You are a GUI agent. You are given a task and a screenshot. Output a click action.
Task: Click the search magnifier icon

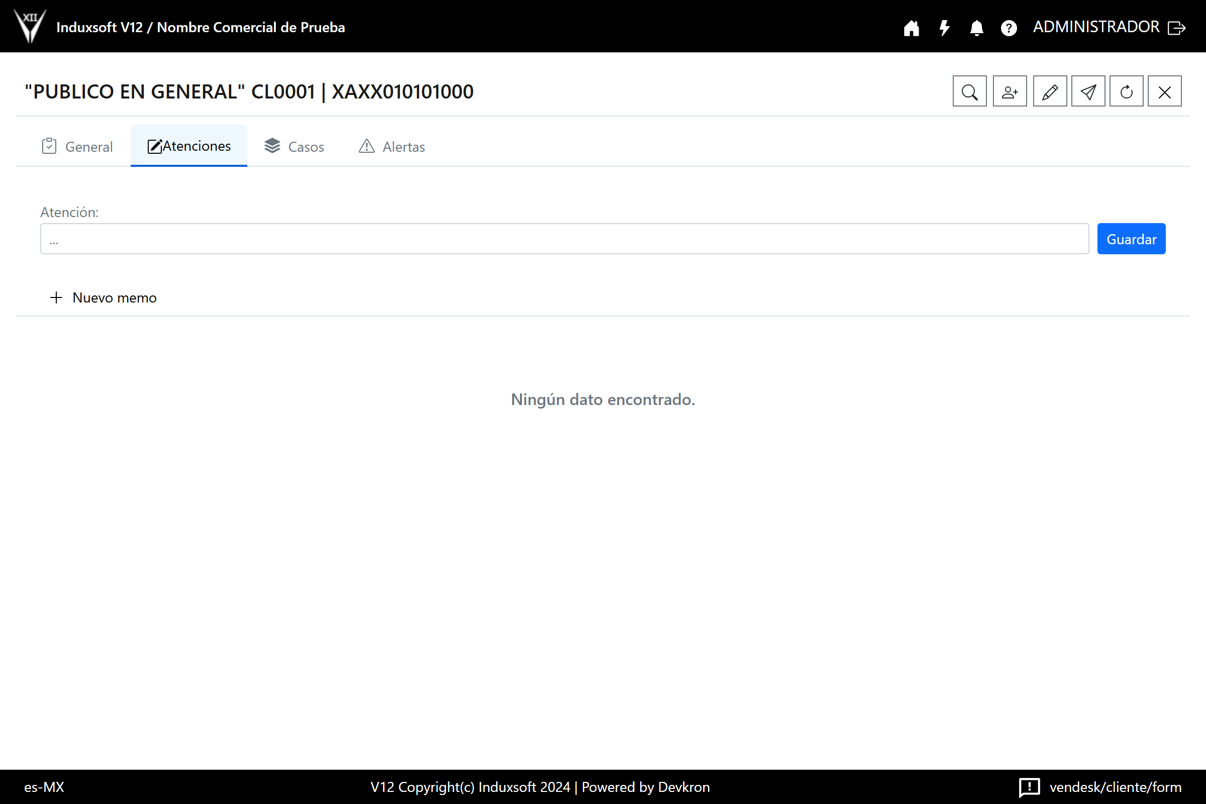coord(969,92)
